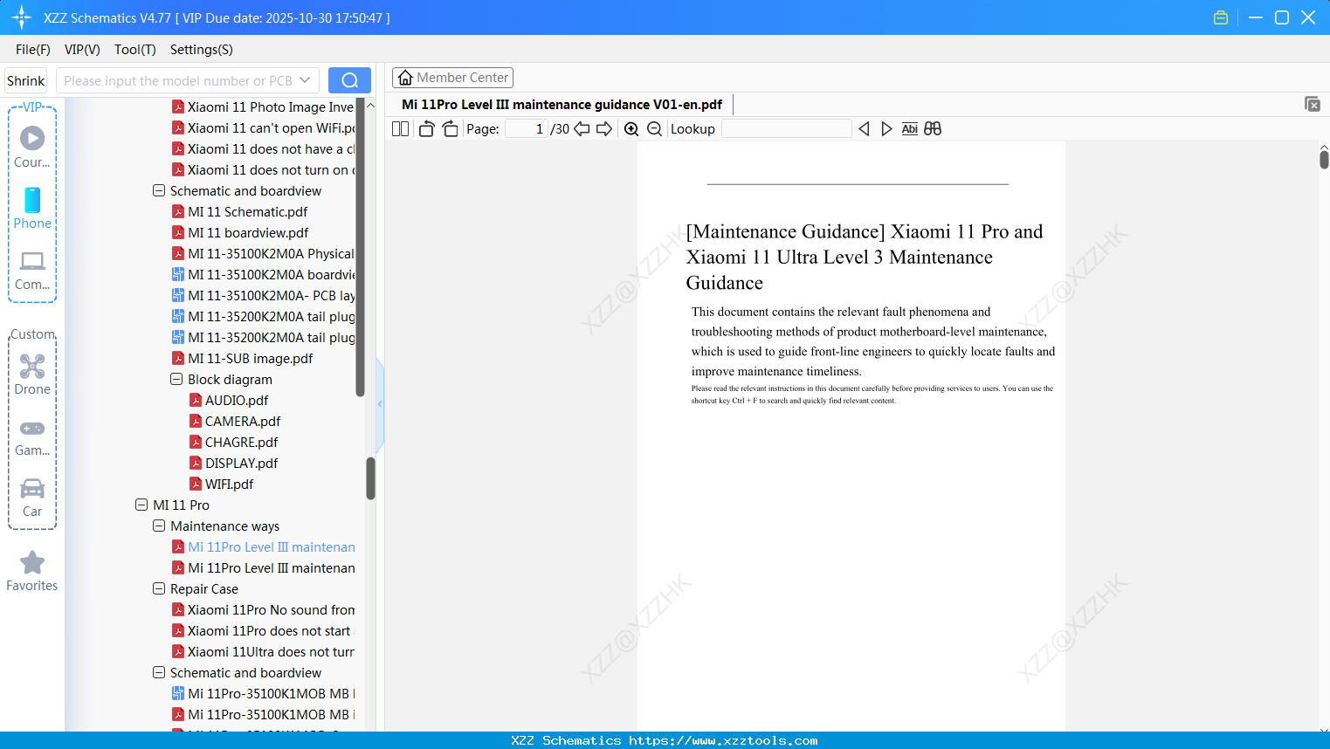Open Xiaomi 11 can't open WiFi file

tap(271, 128)
